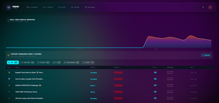Click the bronze medal rank icon

tap(9, 85)
